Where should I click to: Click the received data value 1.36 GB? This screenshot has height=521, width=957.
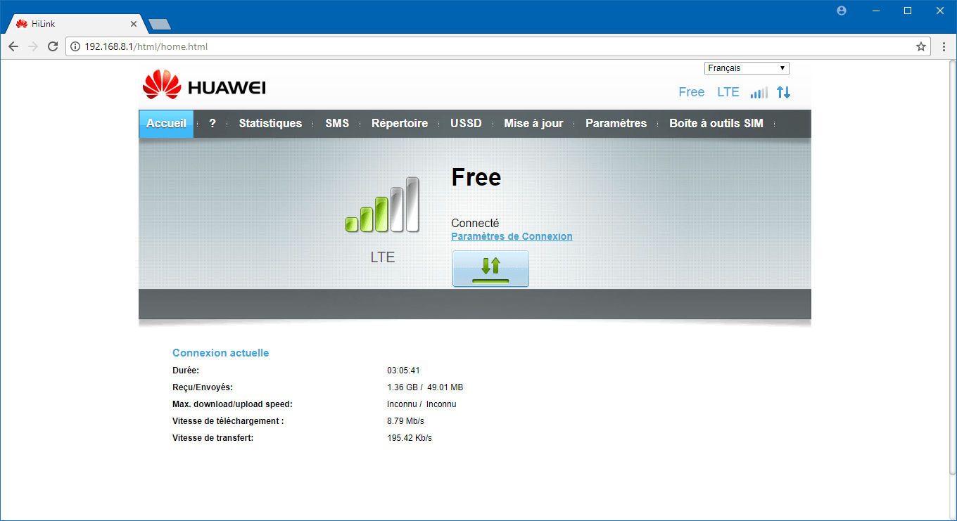(x=403, y=387)
